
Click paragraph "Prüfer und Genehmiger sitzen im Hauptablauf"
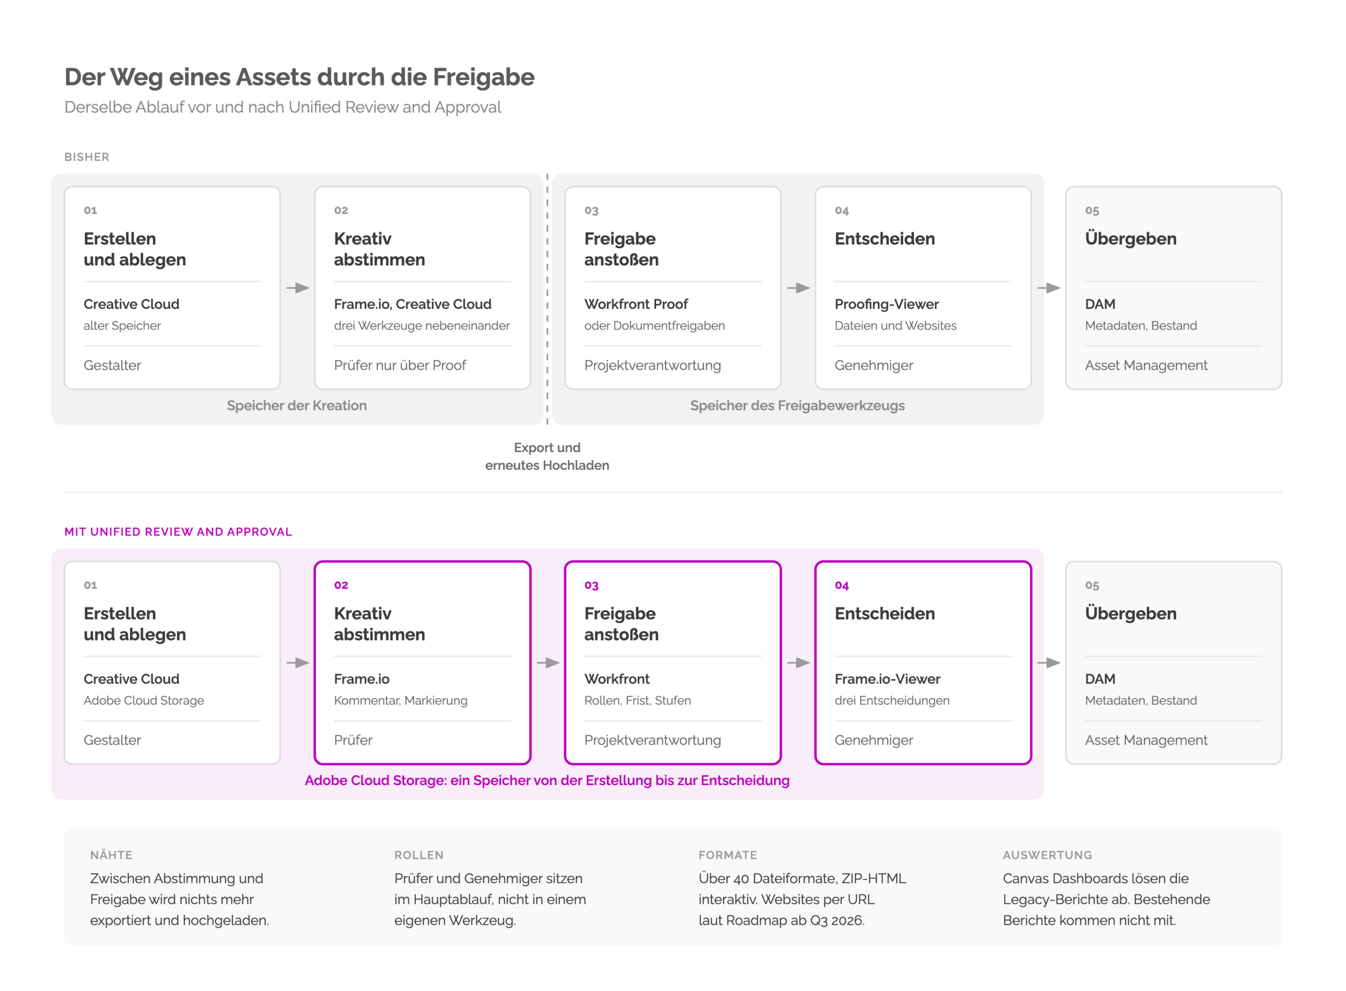(490, 899)
